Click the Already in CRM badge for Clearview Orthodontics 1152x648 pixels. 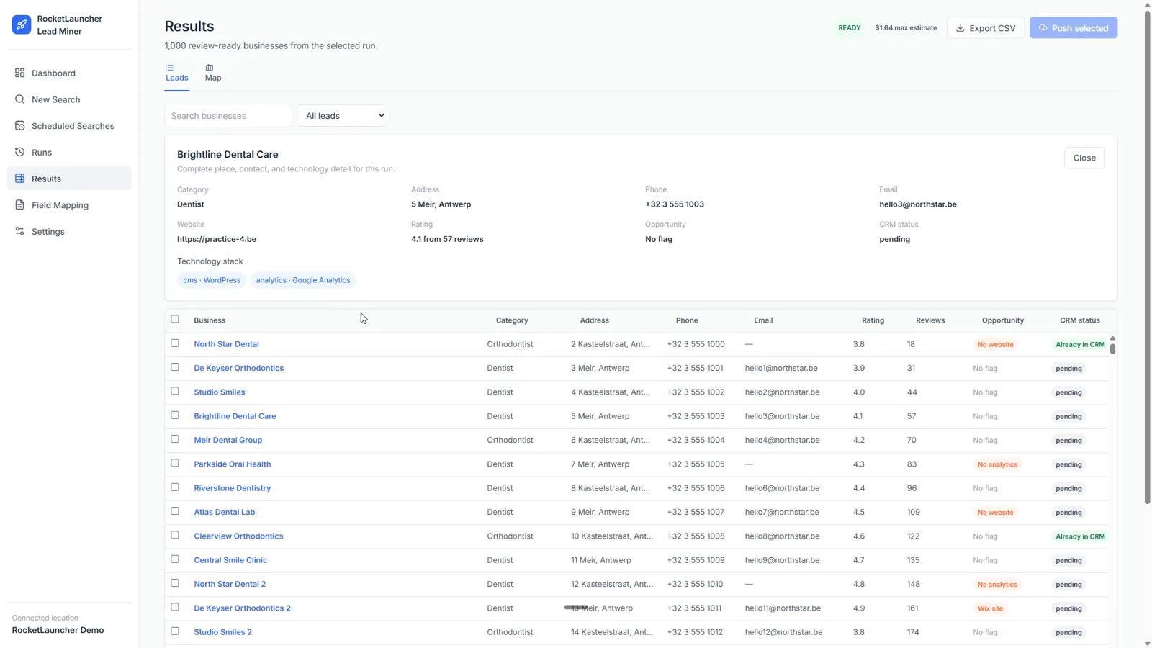click(x=1080, y=536)
